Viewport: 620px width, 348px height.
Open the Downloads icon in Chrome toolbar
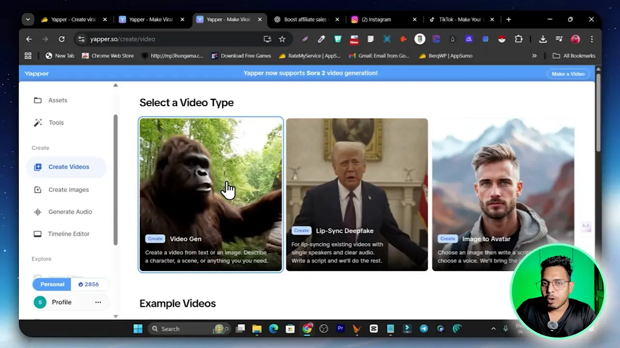543,39
